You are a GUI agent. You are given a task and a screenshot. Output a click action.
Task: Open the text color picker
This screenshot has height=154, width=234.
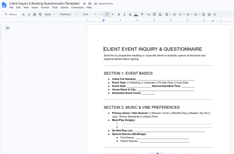point(136,14)
